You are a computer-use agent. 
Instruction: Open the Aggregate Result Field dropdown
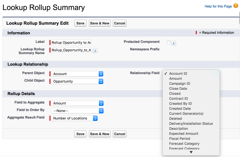pyautogui.click(x=74, y=118)
